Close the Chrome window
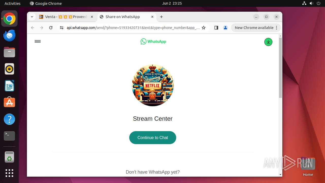 tap(277, 17)
